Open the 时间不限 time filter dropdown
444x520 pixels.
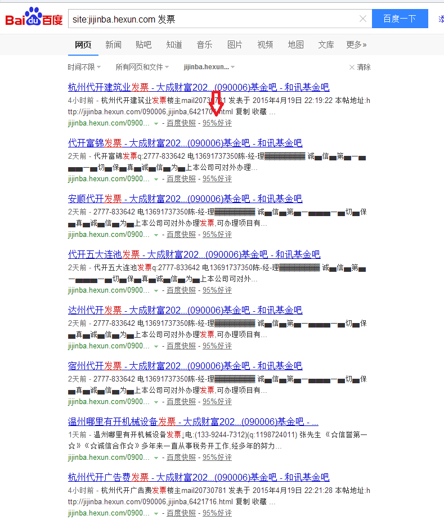pos(84,67)
